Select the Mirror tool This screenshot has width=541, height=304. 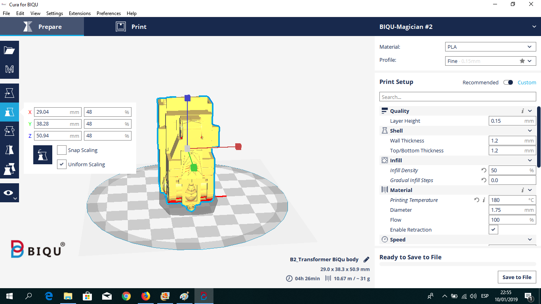pyautogui.click(x=10, y=150)
